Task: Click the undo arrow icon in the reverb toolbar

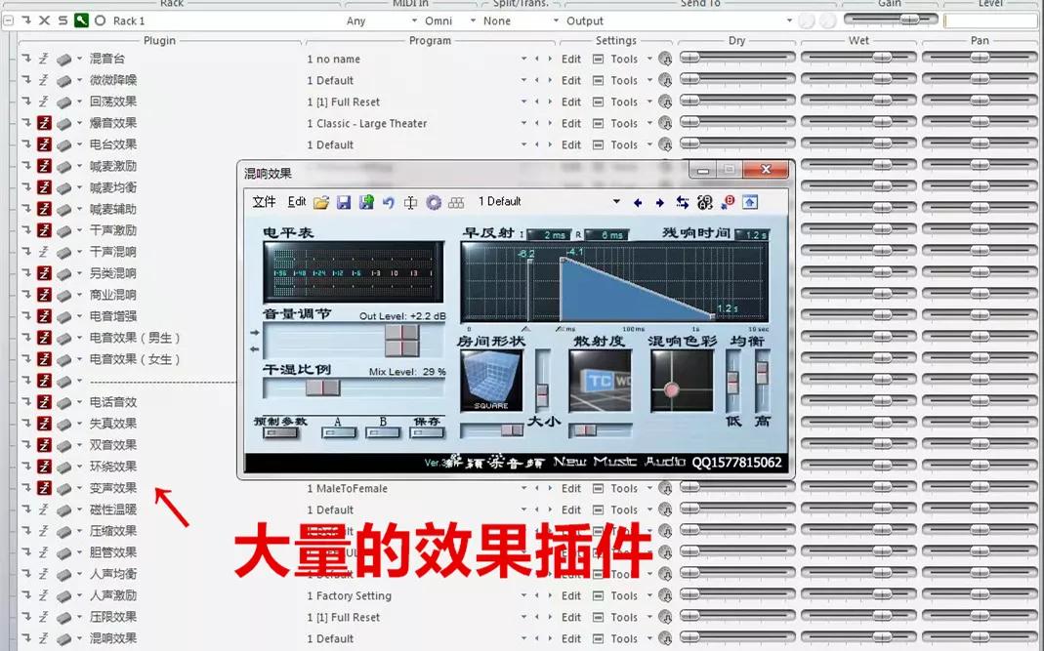Action: [x=388, y=202]
